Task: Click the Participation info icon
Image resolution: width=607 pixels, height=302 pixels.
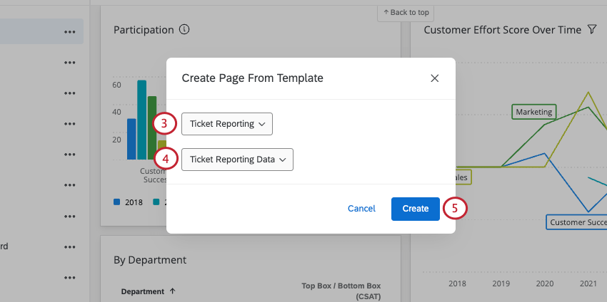Action: [x=184, y=30]
